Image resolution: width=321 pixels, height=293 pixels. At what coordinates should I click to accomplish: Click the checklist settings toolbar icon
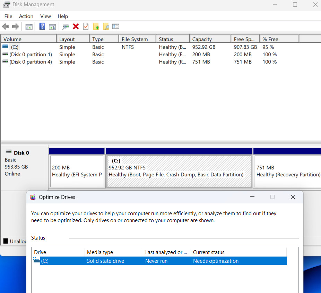click(x=116, y=26)
